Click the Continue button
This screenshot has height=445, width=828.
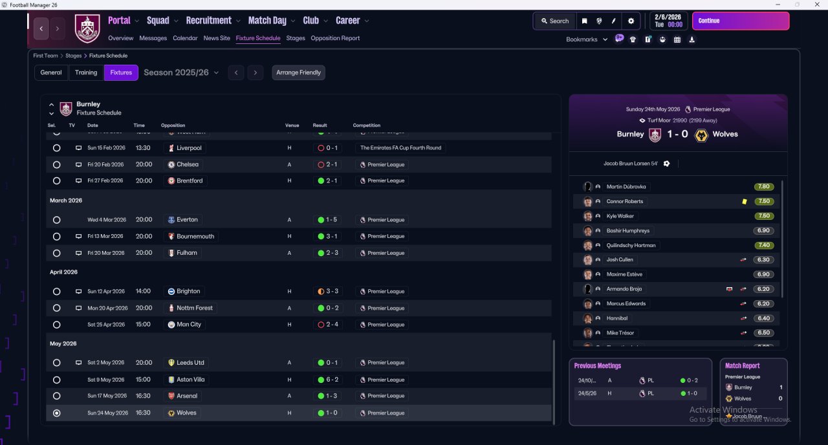tap(741, 21)
